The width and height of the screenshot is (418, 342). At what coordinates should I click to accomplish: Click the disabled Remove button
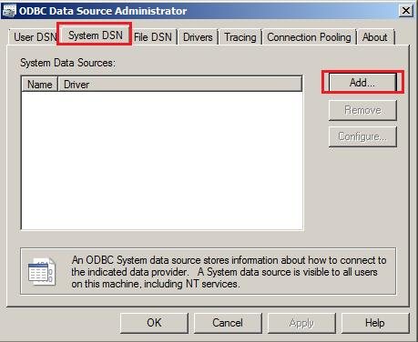coord(362,110)
